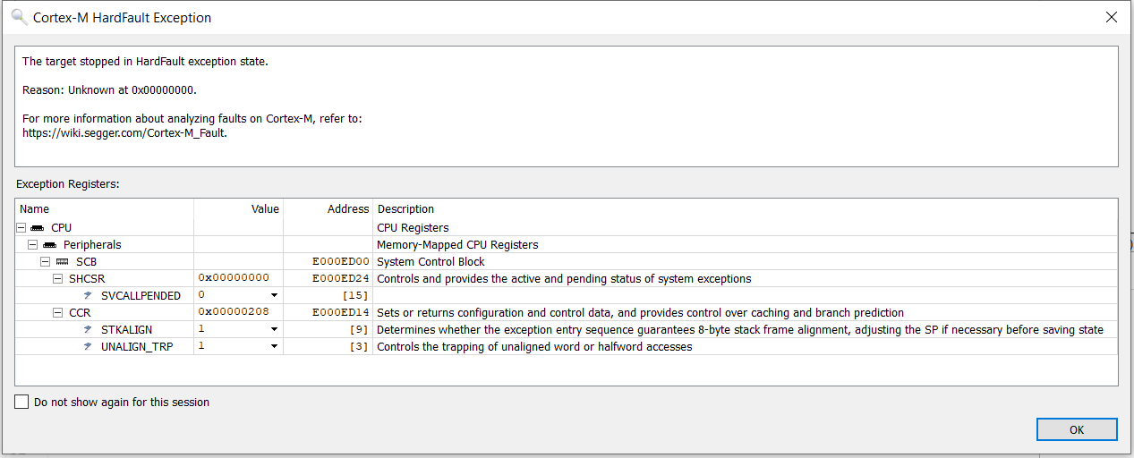Click the OK button
Image resolution: width=1134 pixels, height=458 pixels.
[1077, 429]
